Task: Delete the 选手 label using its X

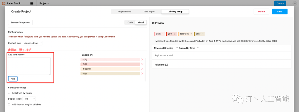Action: (142, 64)
